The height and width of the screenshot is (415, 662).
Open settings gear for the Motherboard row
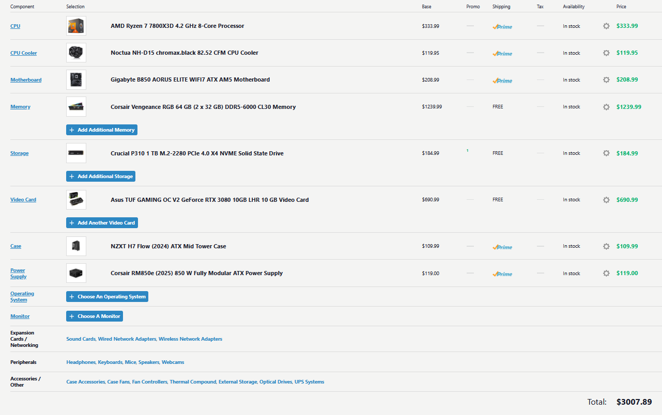pyautogui.click(x=606, y=80)
